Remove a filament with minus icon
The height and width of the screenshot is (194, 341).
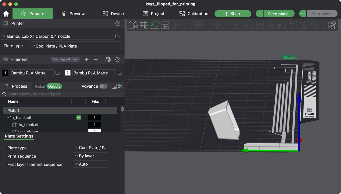point(96,59)
